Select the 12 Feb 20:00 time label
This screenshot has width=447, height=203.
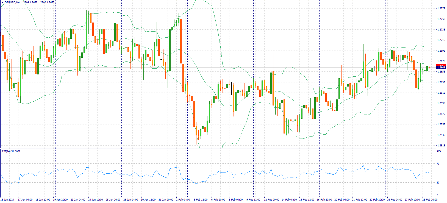tap(271, 200)
